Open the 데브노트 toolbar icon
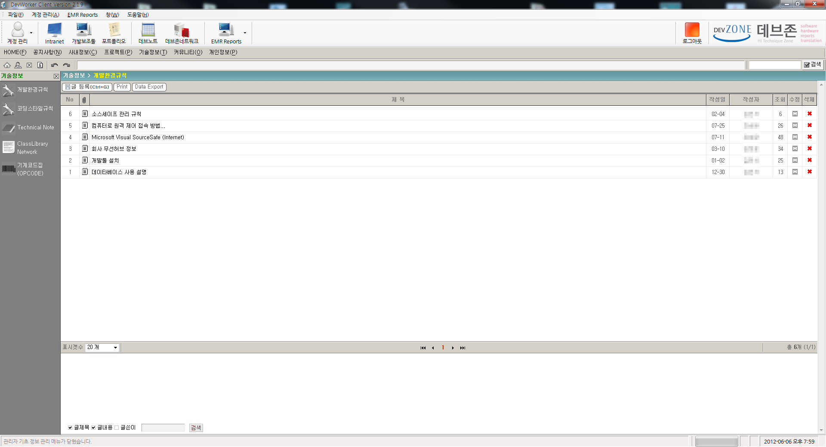The height and width of the screenshot is (447, 826). coord(148,33)
